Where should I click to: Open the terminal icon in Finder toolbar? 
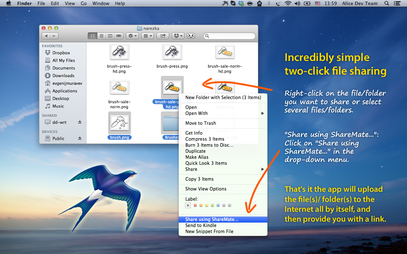point(191,36)
